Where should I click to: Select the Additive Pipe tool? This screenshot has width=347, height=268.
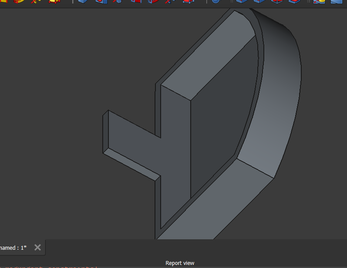click(19, 1)
